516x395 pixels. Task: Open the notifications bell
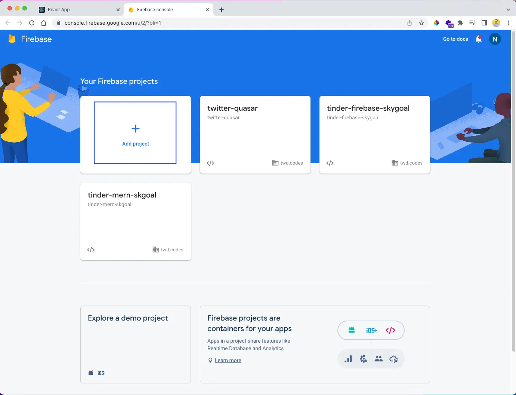(479, 39)
